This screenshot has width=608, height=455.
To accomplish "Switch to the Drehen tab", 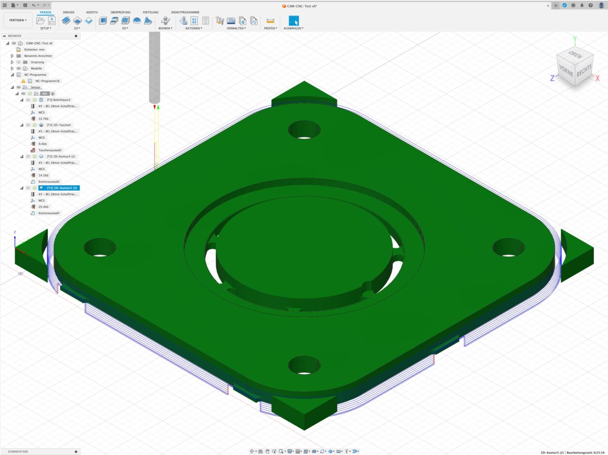I will [68, 12].
